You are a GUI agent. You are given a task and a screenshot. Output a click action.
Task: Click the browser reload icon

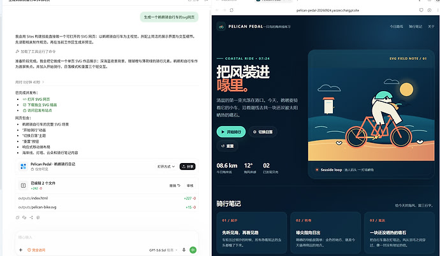point(231,10)
